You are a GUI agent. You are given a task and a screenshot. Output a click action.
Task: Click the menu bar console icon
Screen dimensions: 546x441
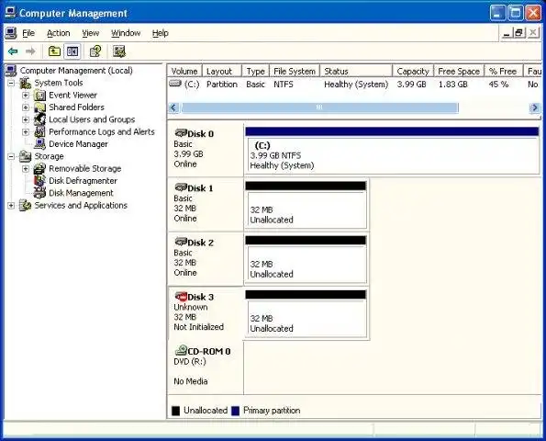pos(11,33)
